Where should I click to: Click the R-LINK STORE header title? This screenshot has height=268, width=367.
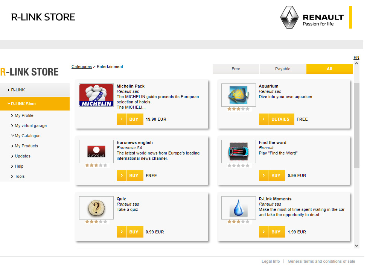[x=43, y=17]
